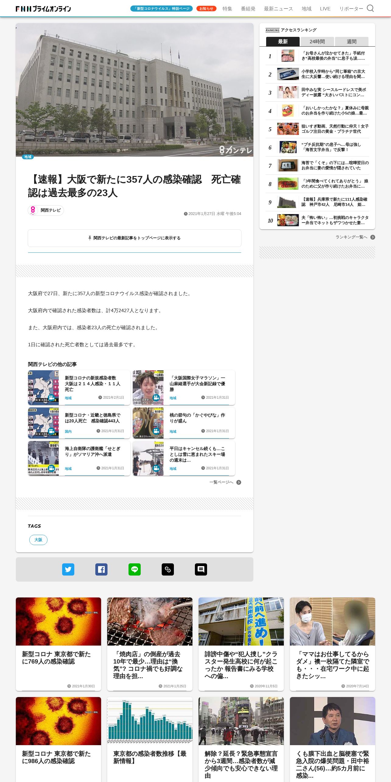This screenshot has height=782, width=391.
Task: Open comments speech bubble icon
Action: coord(201,569)
